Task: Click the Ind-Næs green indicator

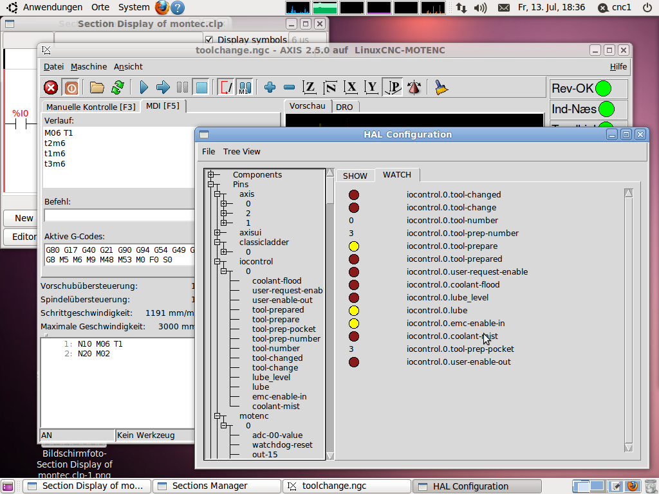Action: point(606,109)
